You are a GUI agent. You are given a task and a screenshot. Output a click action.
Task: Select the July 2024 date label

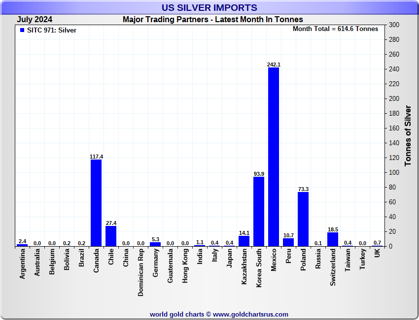pos(35,20)
